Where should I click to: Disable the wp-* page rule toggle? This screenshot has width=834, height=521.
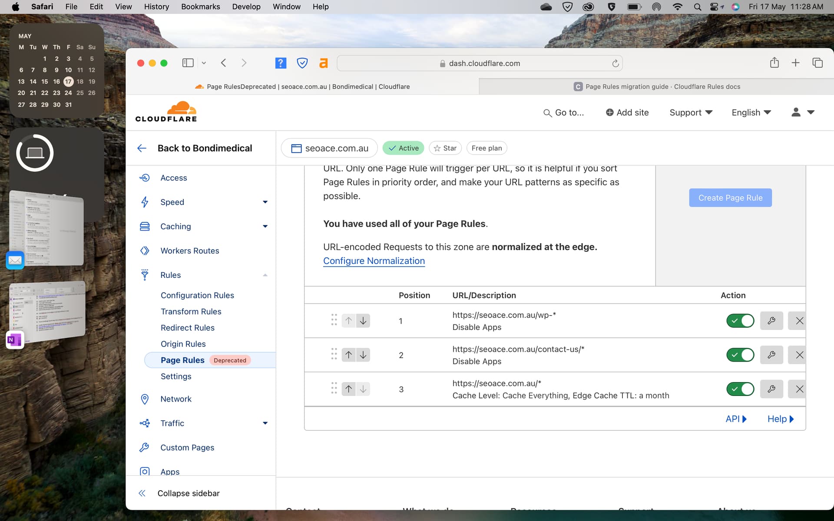[x=740, y=321]
